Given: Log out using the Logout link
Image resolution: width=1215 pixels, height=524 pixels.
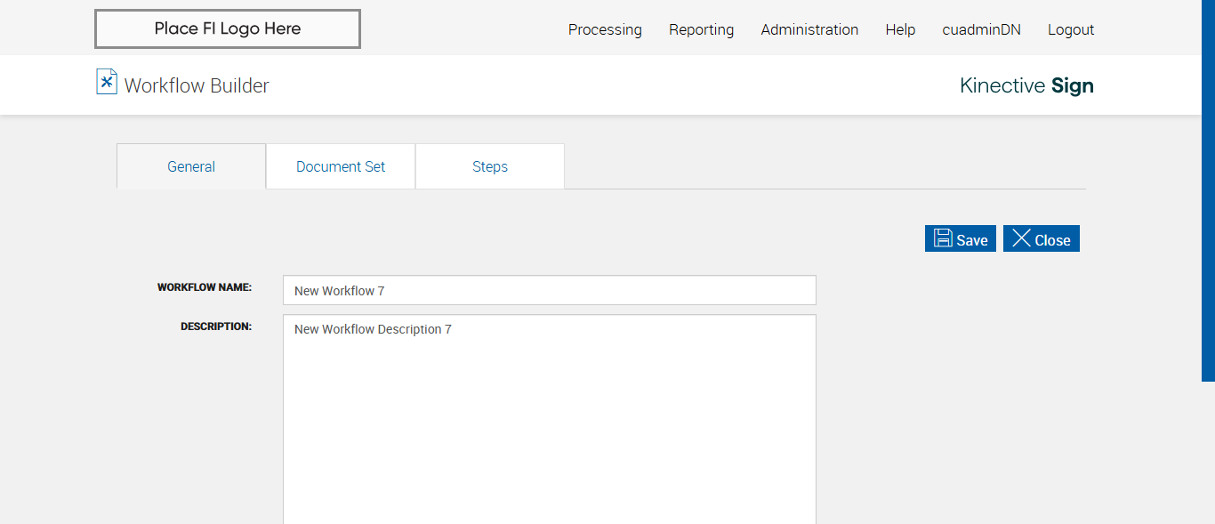Looking at the screenshot, I should [1071, 29].
